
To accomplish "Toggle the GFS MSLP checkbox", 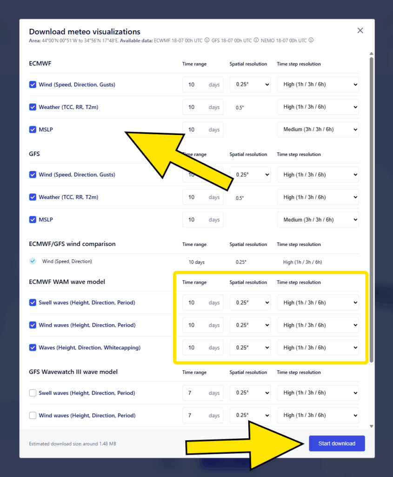I will coord(33,220).
